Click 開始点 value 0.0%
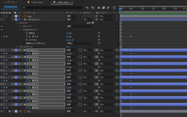 click(x=69, y=33)
